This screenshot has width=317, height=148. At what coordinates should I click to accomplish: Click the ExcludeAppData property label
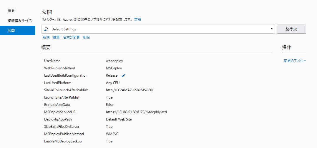tap(57, 105)
